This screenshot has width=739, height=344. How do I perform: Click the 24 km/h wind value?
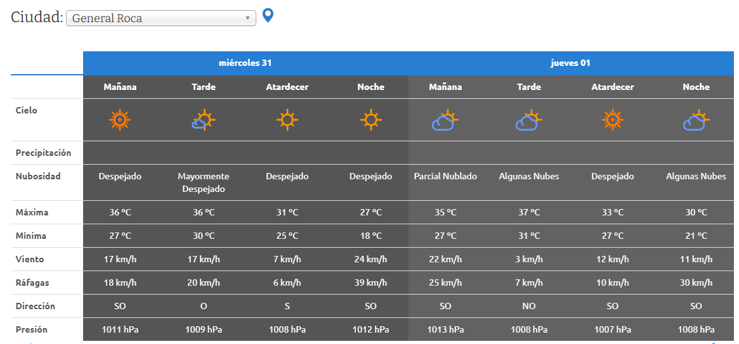[x=371, y=259]
